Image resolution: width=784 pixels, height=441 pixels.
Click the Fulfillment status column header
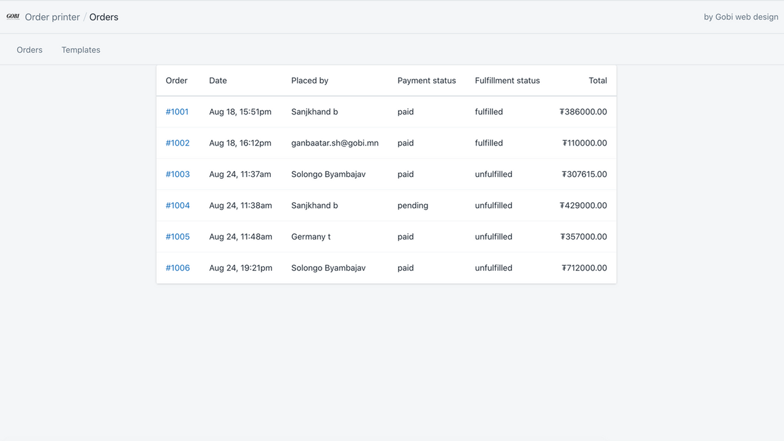click(507, 80)
